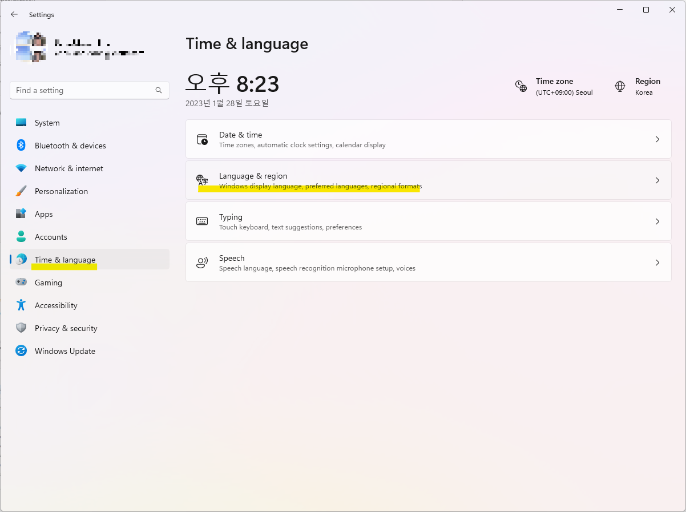Click the Privacy & security shield icon
The height and width of the screenshot is (512, 686).
pos(21,328)
